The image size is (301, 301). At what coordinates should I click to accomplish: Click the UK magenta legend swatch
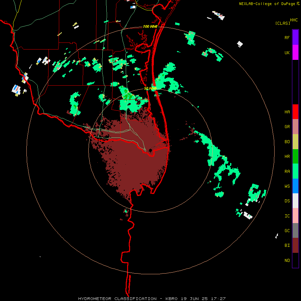pos(295,53)
